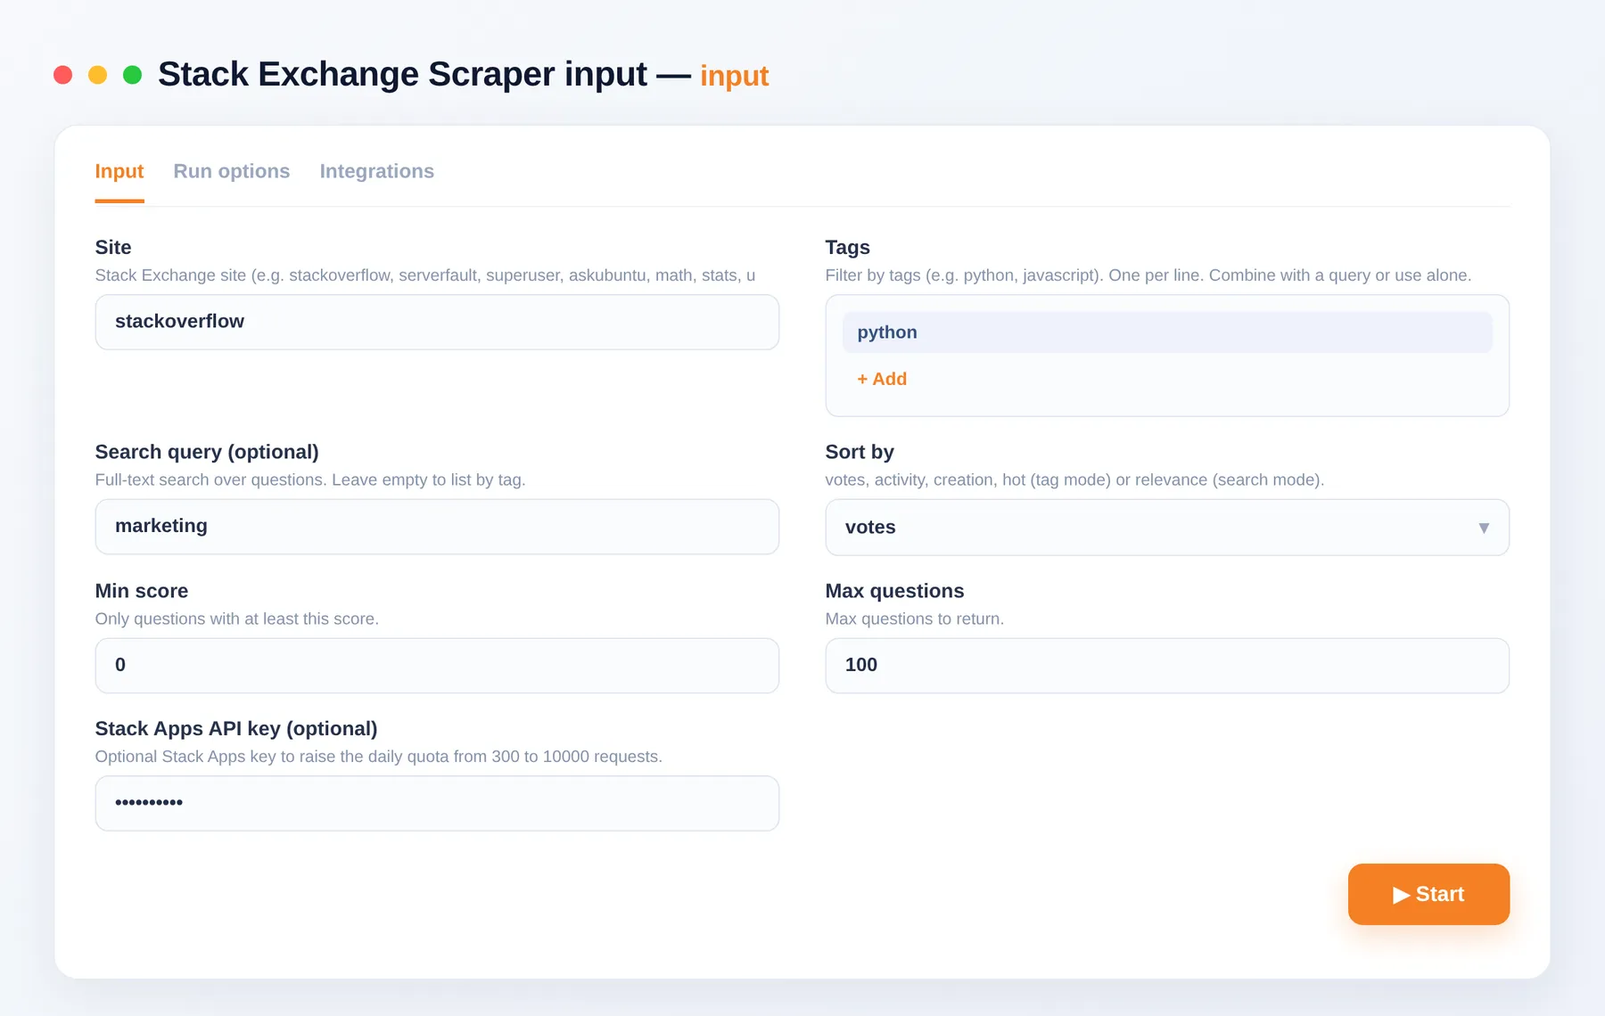This screenshot has width=1605, height=1016.
Task: Click the 'Stack Exchange site (e.g.' description
Action: coord(425,275)
